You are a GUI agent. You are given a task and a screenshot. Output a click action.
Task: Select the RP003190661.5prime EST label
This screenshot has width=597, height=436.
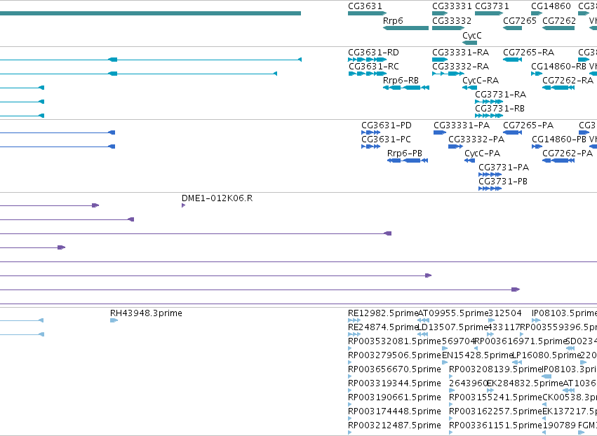tap(394, 398)
